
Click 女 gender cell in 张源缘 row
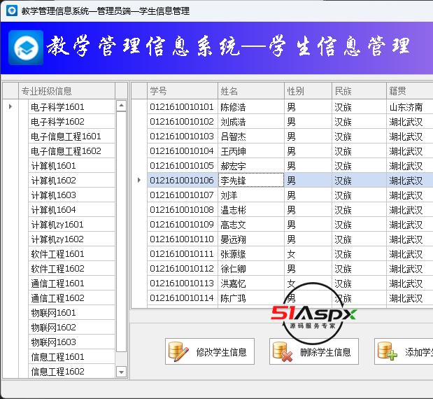click(x=308, y=253)
